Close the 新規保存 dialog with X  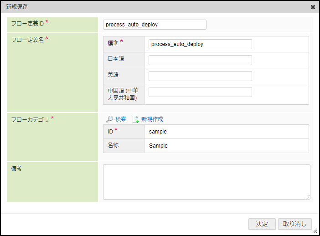click(313, 7)
